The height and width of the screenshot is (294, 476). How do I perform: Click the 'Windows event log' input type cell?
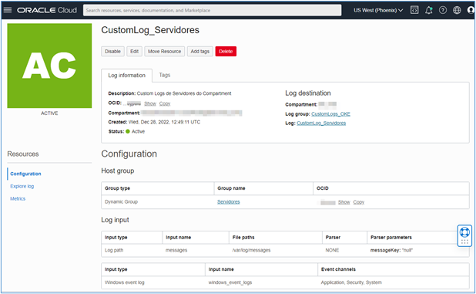pos(125,282)
